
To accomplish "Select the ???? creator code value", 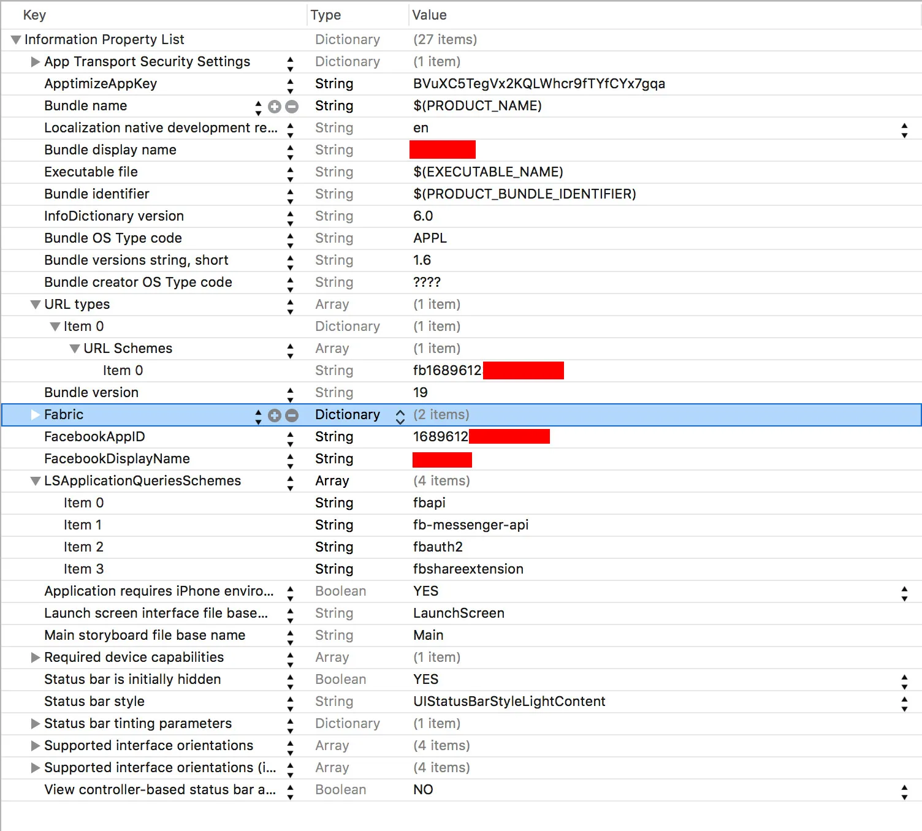I will 427,283.
